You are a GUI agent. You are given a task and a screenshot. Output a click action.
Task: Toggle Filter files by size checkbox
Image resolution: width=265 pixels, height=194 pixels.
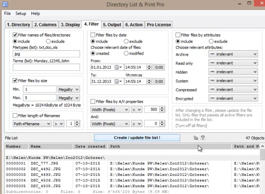(x=15, y=80)
